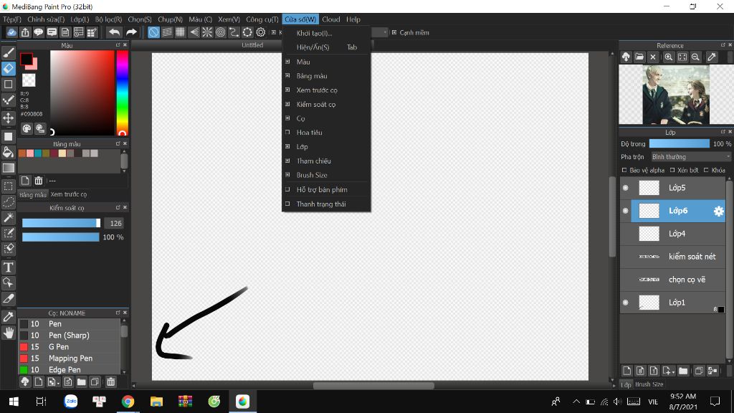Enable crisscross grid snap guide
The height and width of the screenshot is (413, 734).
click(180, 32)
